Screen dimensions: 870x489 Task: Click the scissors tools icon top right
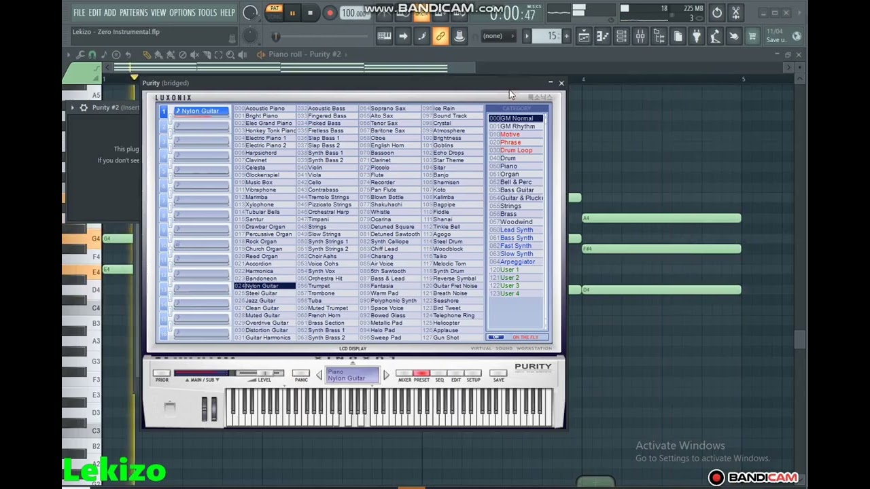pos(735,12)
